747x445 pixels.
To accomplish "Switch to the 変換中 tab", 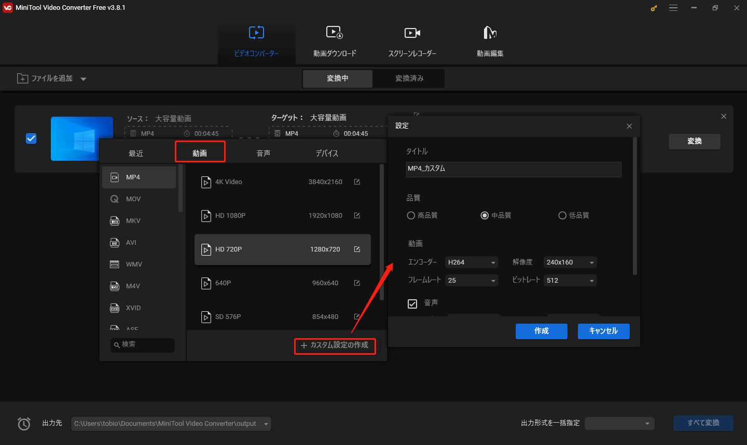I will click(x=338, y=78).
